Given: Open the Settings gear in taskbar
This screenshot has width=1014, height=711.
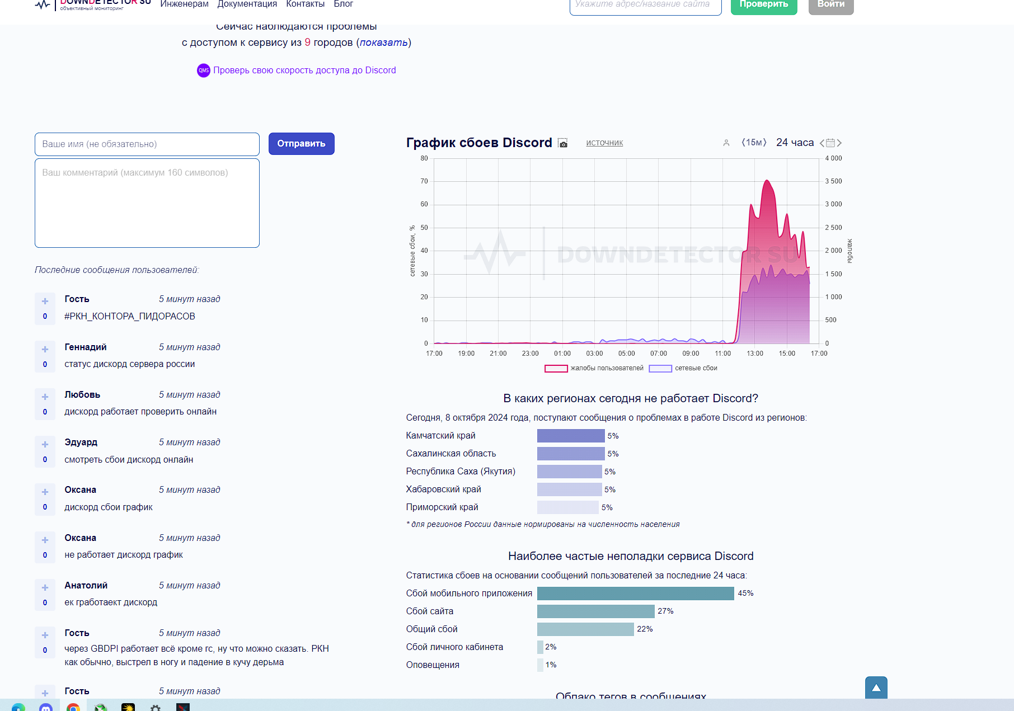Looking at the screenshot, I should (156, 707).
